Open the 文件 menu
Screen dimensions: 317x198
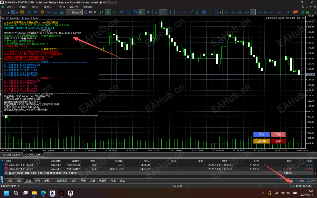(x=10, y=7)
